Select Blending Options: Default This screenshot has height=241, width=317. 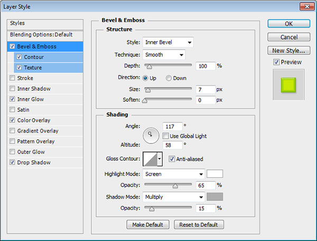tap(45, 35)
